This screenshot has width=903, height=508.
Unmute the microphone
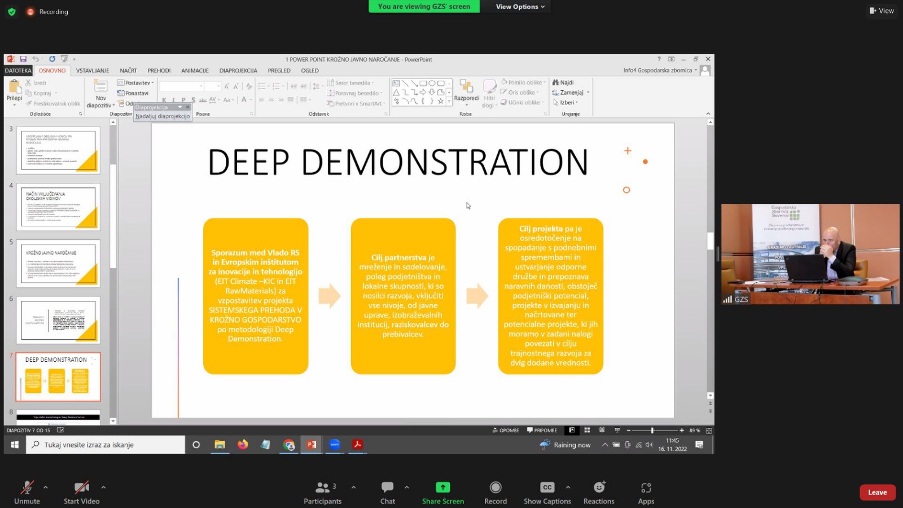(27, 487)
